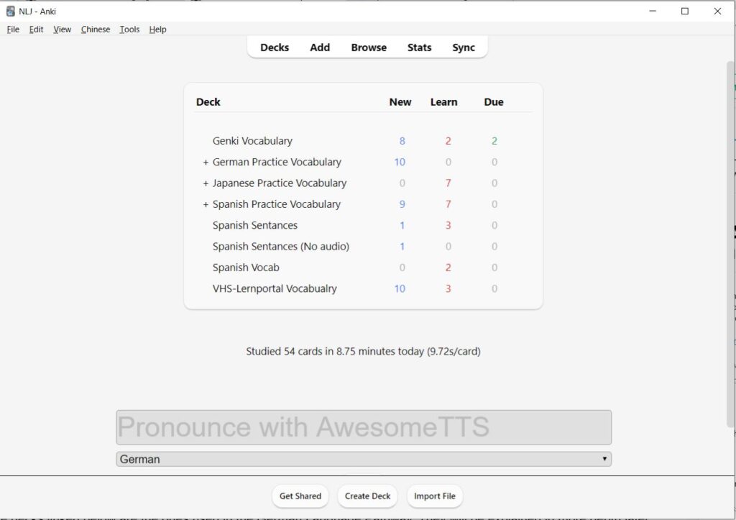Viewport: 736px width, 520px height.
Task: Open the File menu
Action: (x=12, y=29)
